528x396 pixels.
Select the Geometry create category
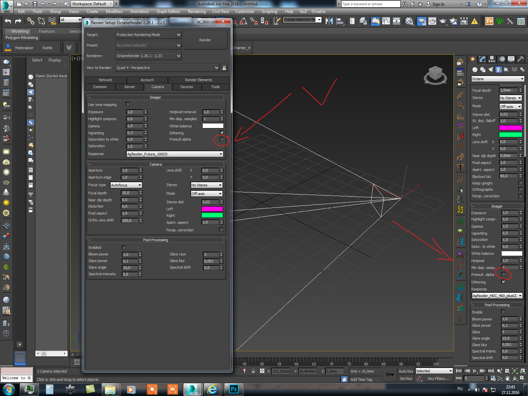[475, 70]
